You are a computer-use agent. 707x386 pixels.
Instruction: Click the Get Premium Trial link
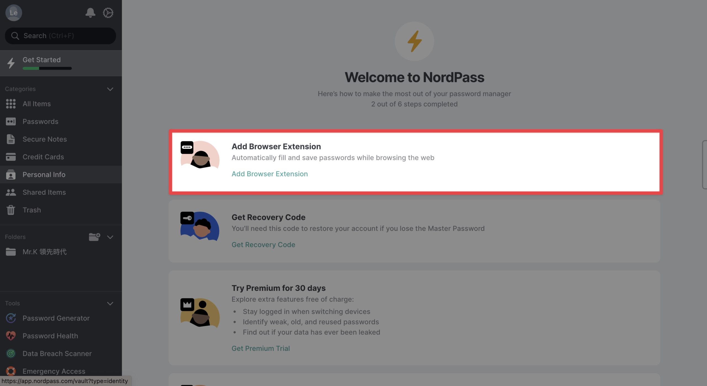(260, 348)
